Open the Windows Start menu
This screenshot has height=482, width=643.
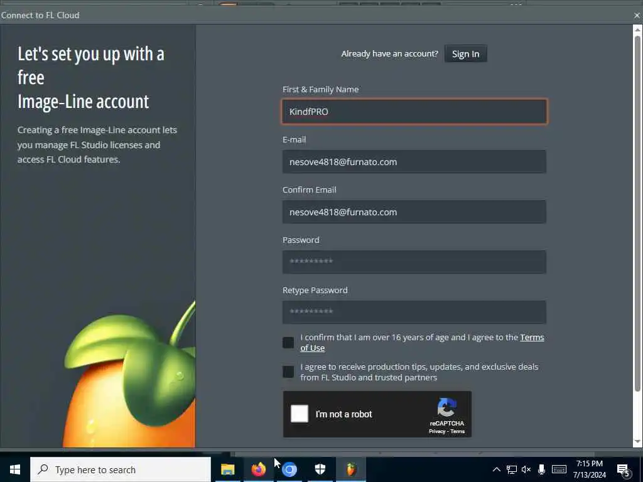[x=15, y=469]
